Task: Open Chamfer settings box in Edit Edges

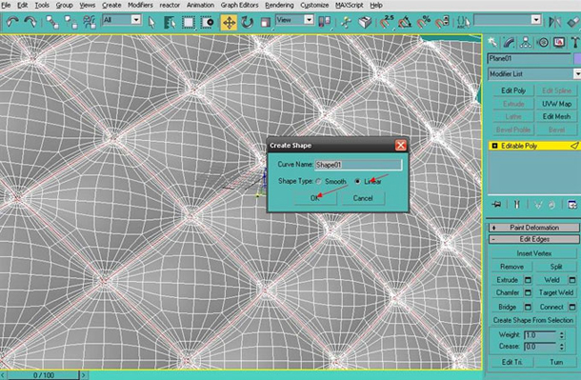Action: pos(528,293)
